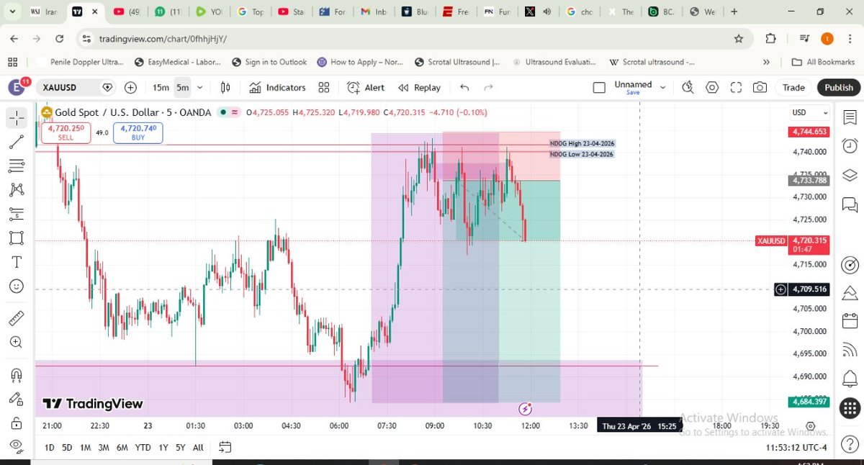
Task: Select the 1M date range
Action: pyautogui.click(x=85, y=448)
